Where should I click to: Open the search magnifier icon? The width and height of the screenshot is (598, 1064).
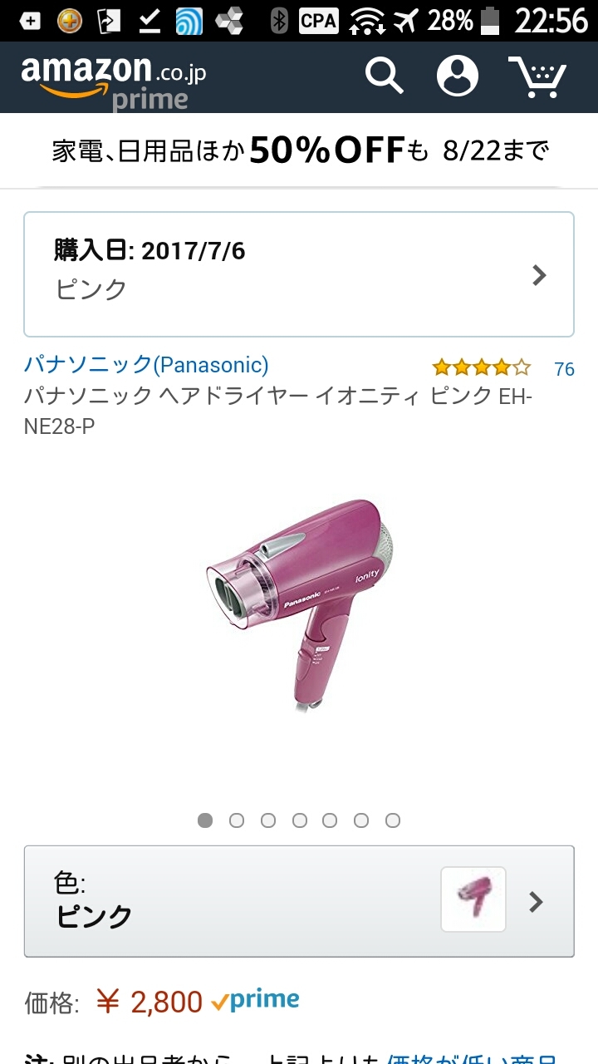pyautogui.click(x=385, y=76)
